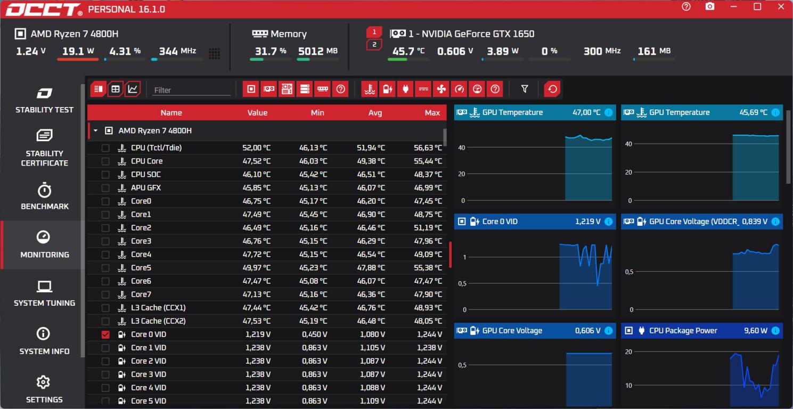The height and width of the screenshot is (409, 793).
Task: Uncheck the Core 0 VID checkbox
Action: click(x=105, y=334)
